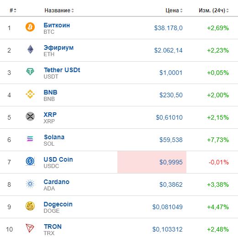The height and width of the screenshot is (237, 238).
Task: Click the Dogecoin gold coin icon
Action: pyautogui.click(x=30, y=206)
